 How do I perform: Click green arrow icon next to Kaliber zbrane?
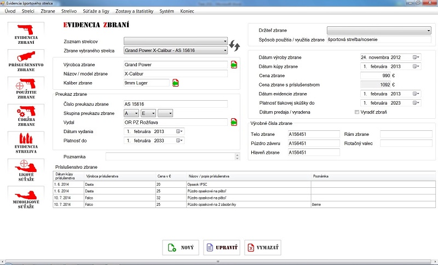pos(176,83)
